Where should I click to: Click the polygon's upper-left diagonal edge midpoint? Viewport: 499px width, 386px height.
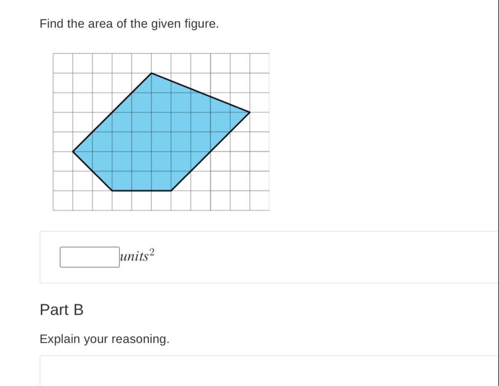coord(112,112)
